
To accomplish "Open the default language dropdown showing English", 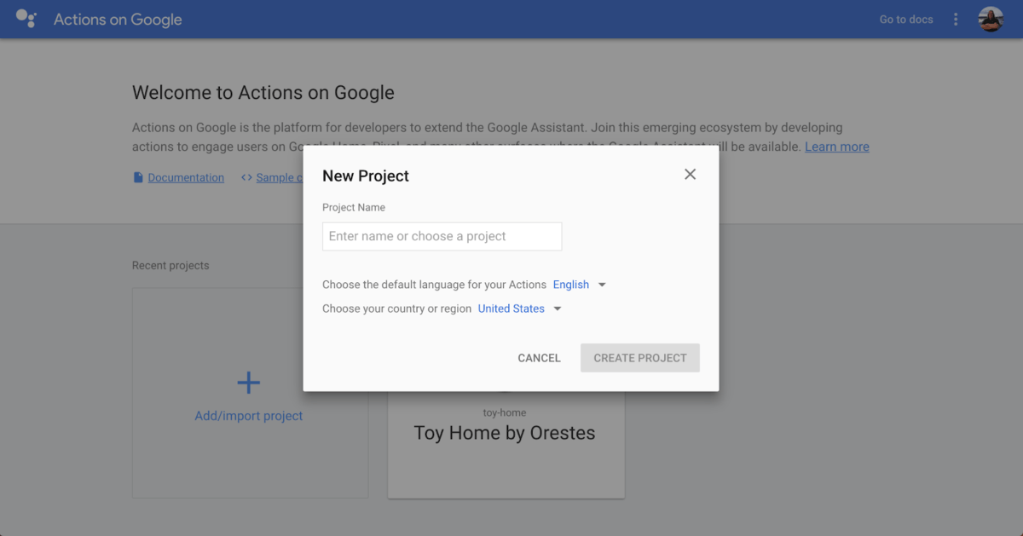I will (580, 285).
